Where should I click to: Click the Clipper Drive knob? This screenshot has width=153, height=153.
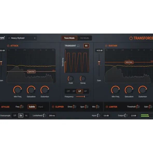75,107
